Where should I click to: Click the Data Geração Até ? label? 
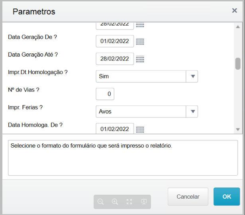click(33, 55)
